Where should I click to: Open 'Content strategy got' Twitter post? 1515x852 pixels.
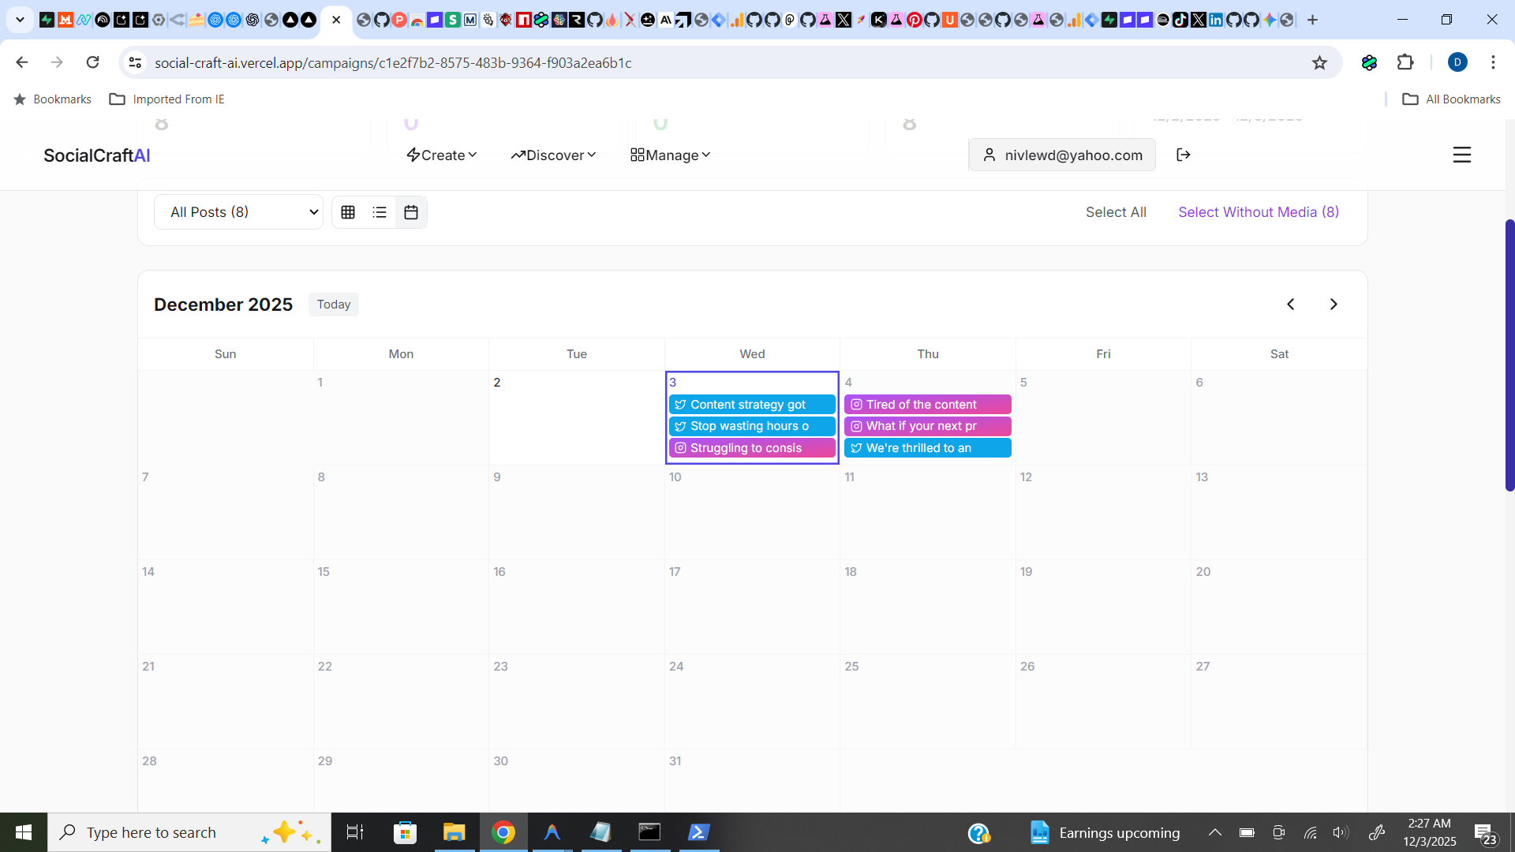(751, 405)
